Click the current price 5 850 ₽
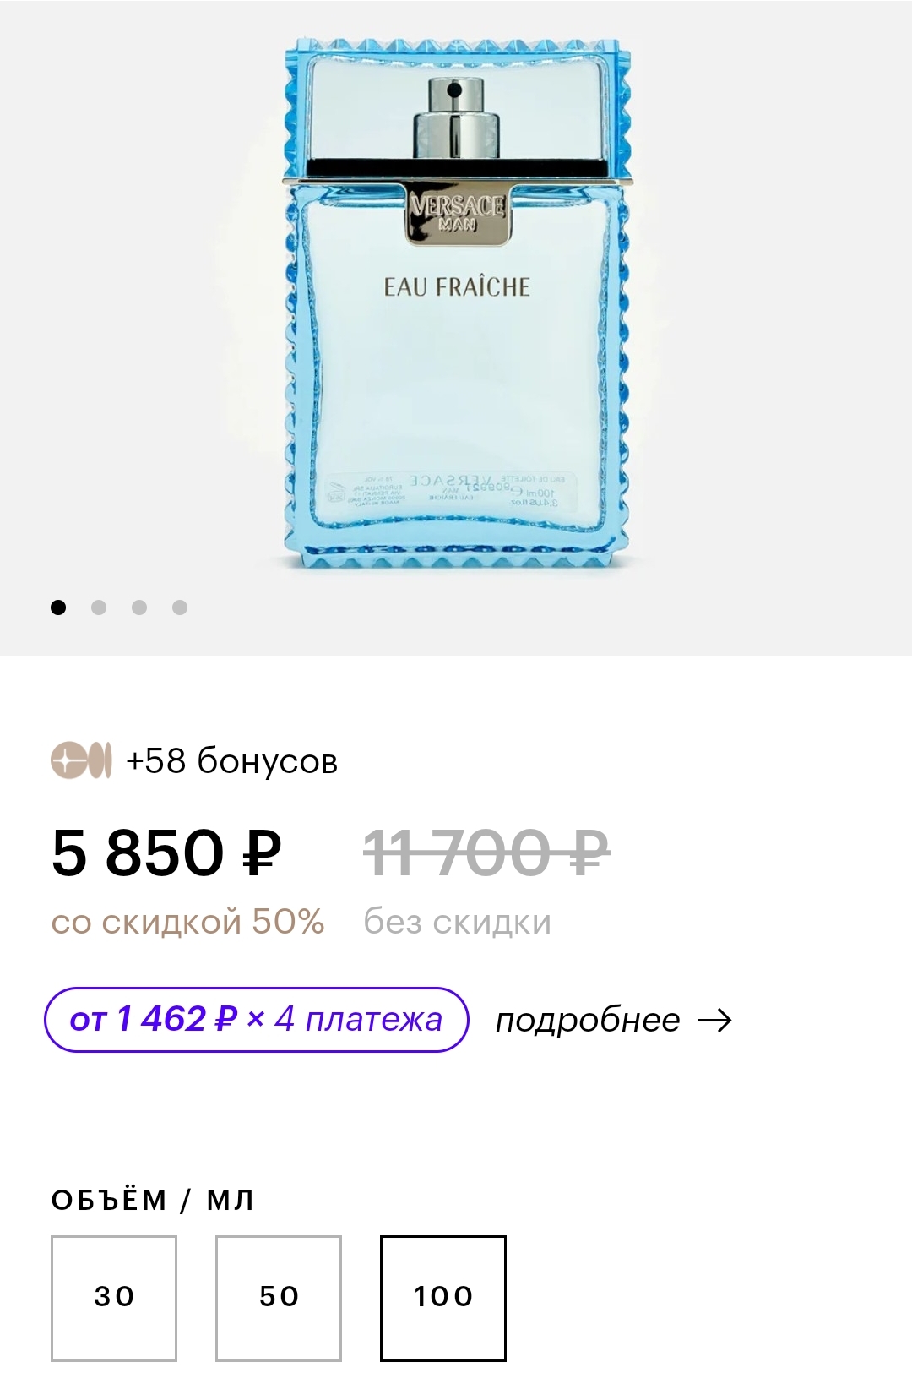This screenshot has height=1400, width=912. 166,853
